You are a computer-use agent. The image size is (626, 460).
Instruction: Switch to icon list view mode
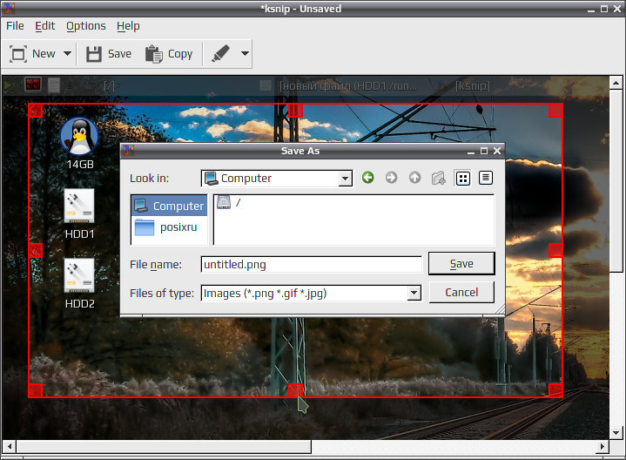462,179
